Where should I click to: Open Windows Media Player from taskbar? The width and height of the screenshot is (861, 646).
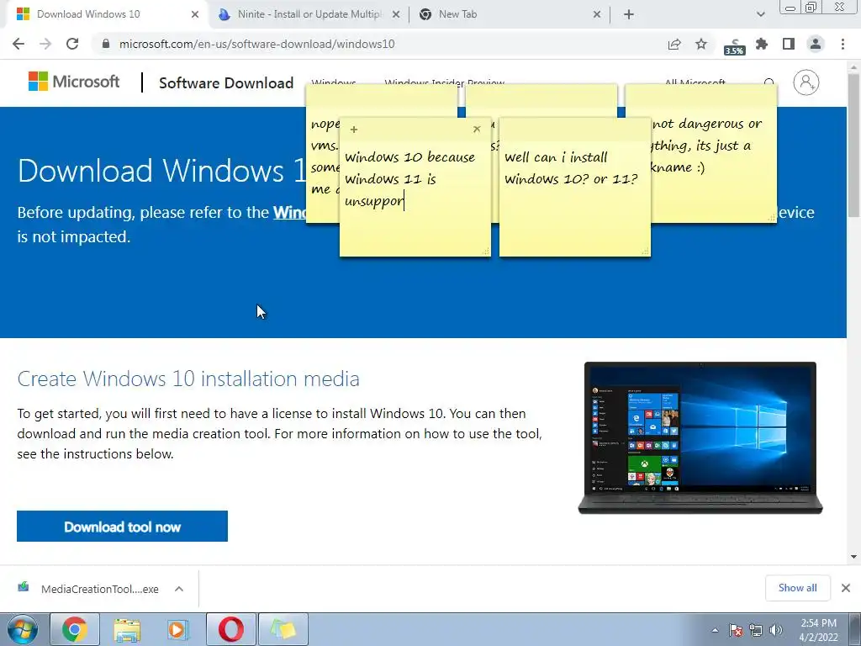coord(178,629)
